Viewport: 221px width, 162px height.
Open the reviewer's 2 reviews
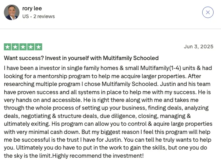44,16
